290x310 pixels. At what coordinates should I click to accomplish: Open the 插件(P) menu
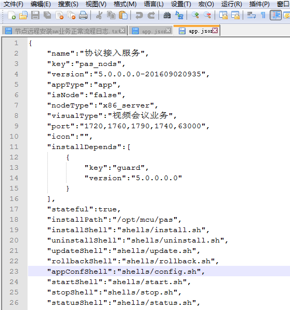pyautogui.click(x=259, y=4)
